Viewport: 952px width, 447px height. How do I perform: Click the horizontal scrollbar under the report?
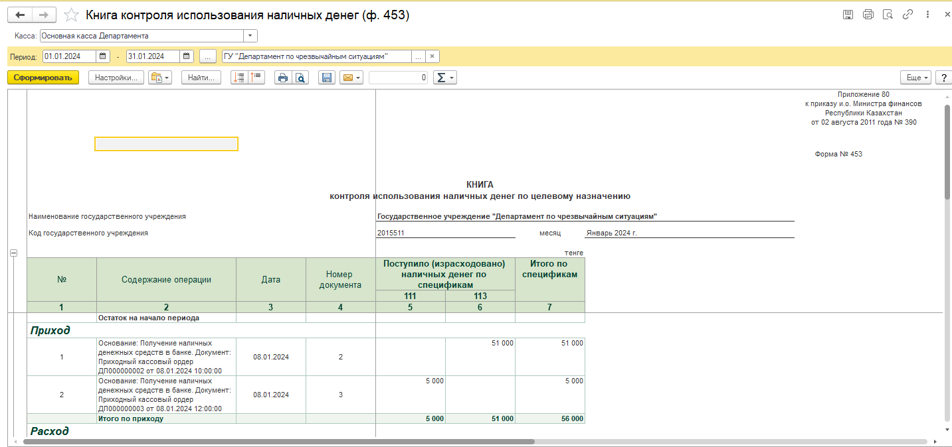point(279,441)
